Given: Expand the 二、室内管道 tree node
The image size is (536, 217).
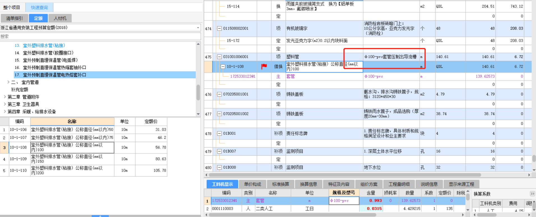Looking at the screenshot, I should click(8, 82).
